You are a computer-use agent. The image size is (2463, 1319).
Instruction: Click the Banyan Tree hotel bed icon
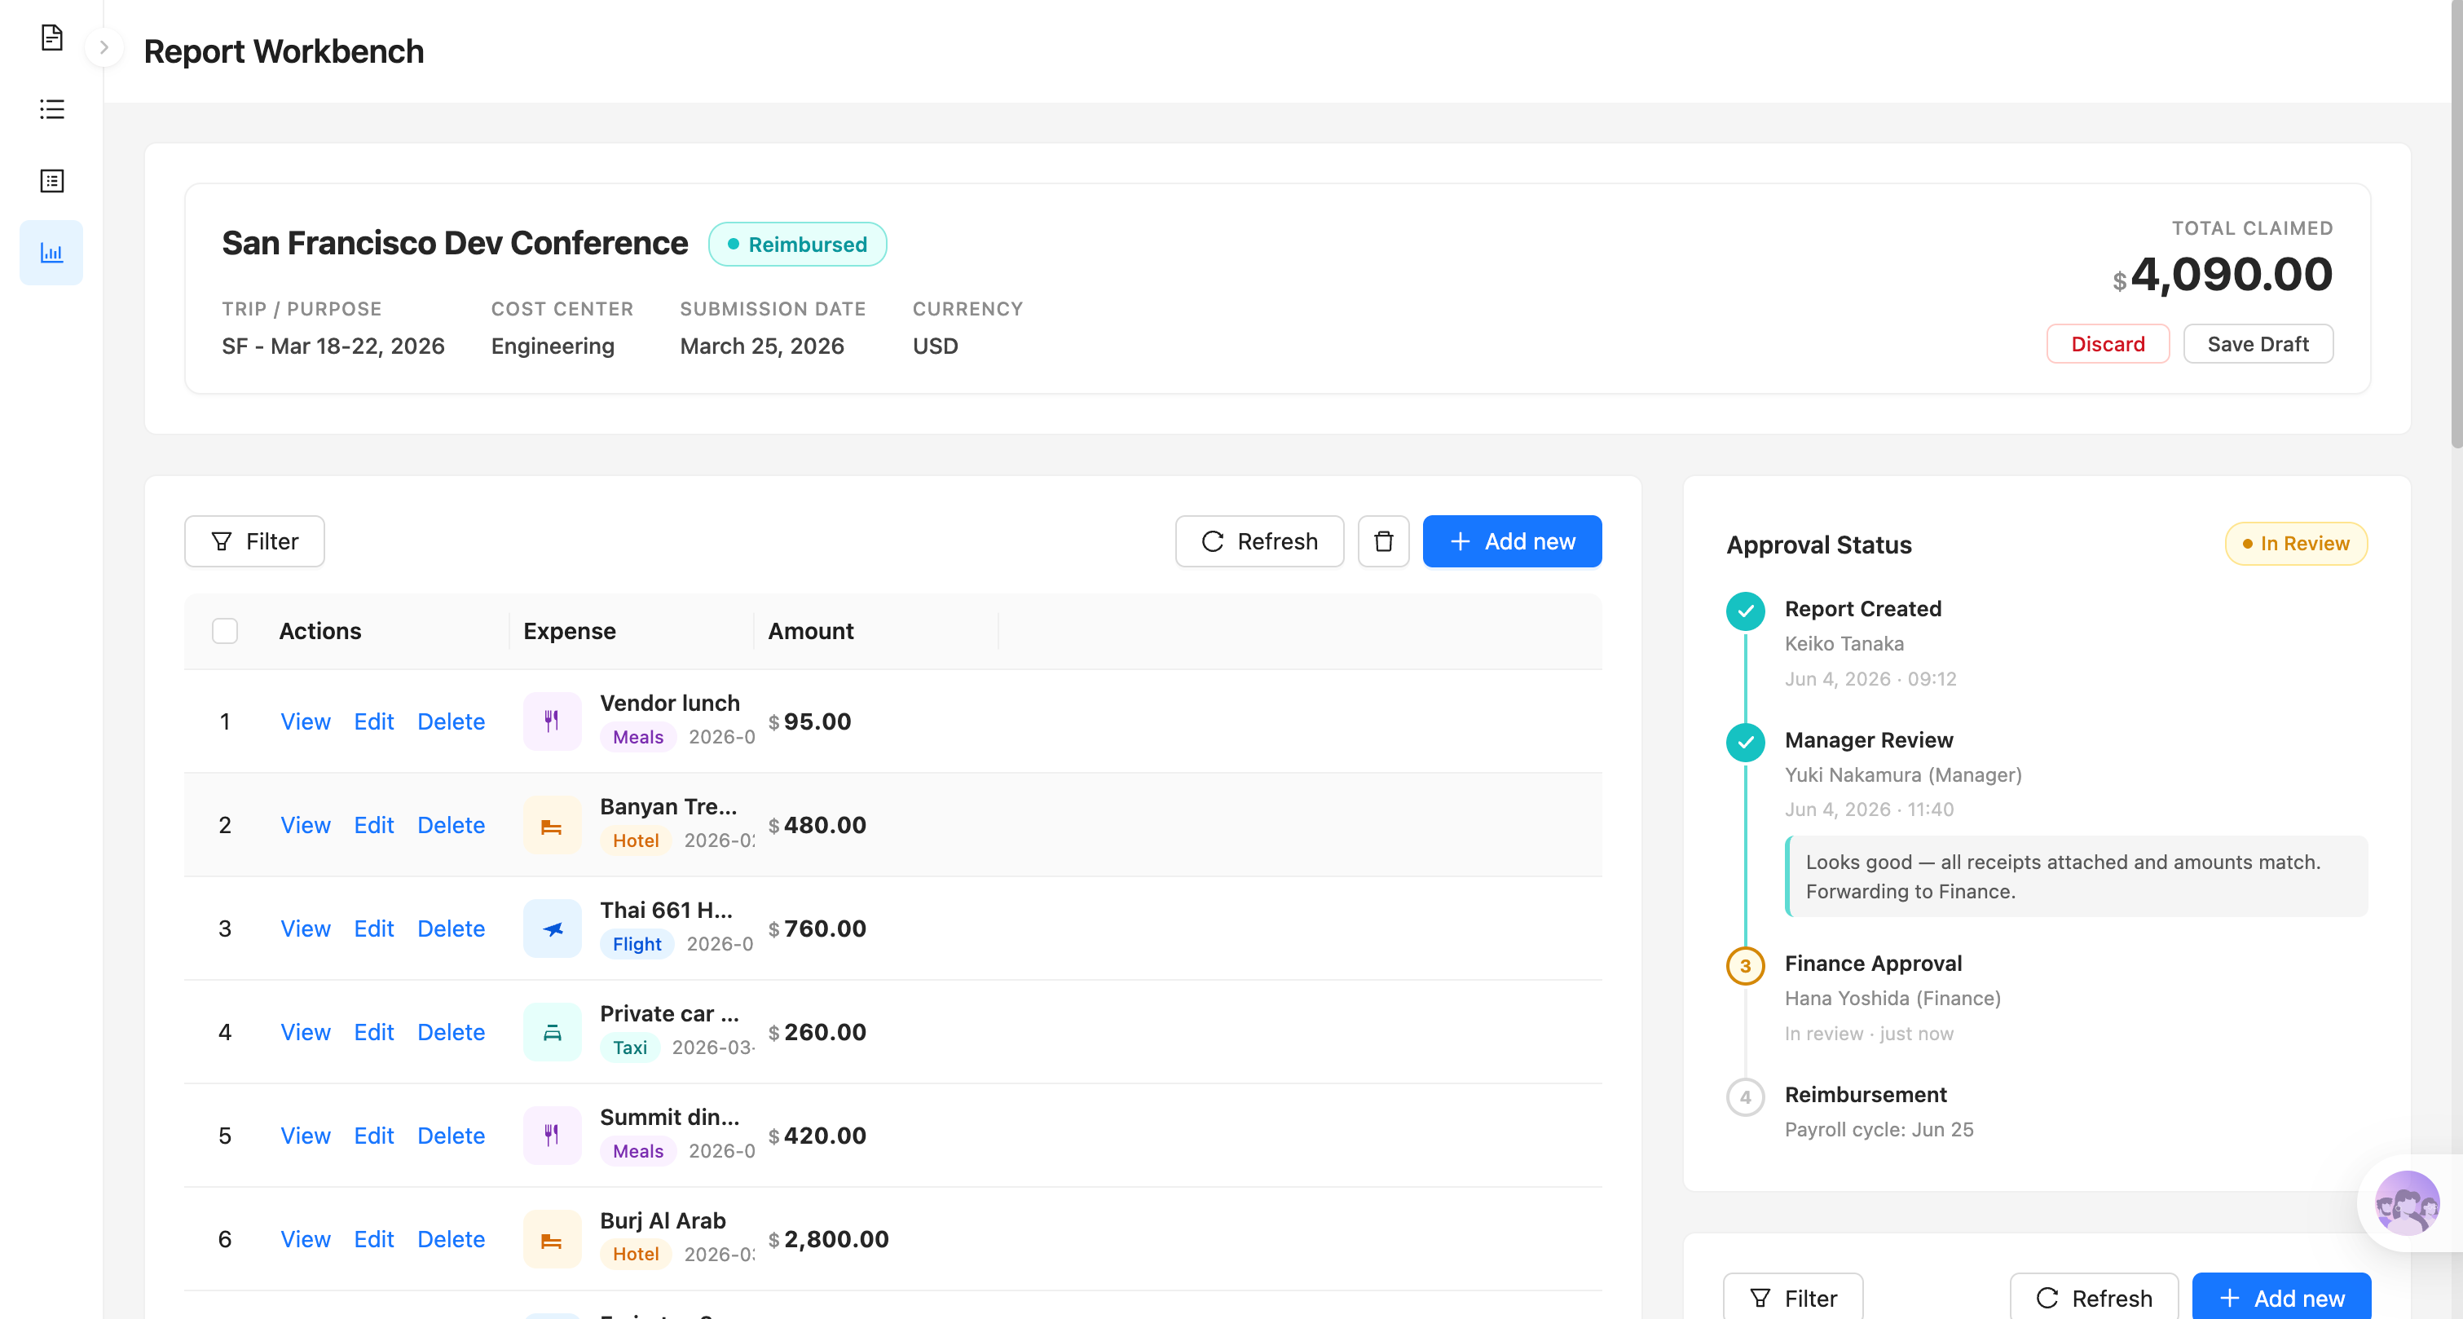point(552,824)
